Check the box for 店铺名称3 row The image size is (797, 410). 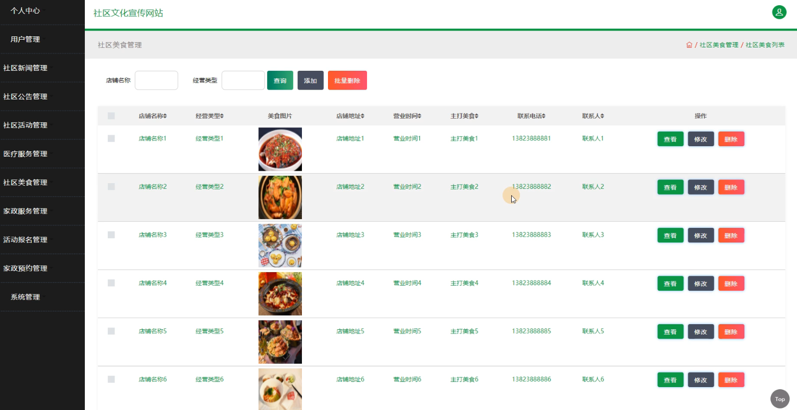click(x=111, y=235)
